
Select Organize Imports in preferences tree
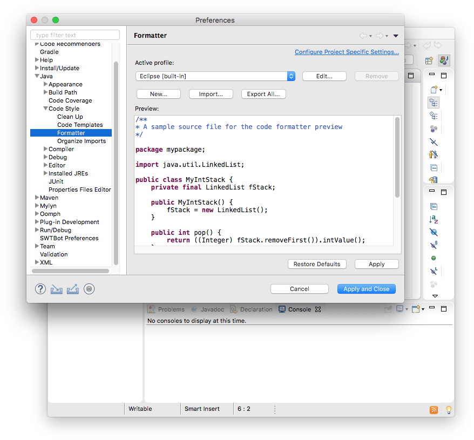[x=82, y=141]
